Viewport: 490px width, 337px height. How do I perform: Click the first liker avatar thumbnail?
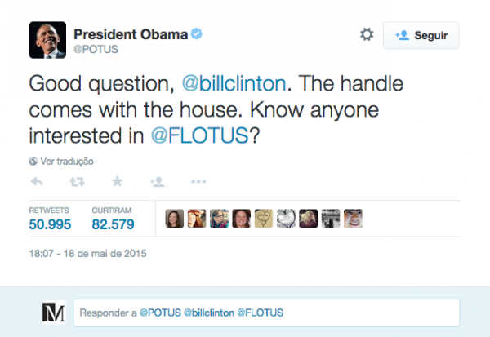tap(174, 218)
